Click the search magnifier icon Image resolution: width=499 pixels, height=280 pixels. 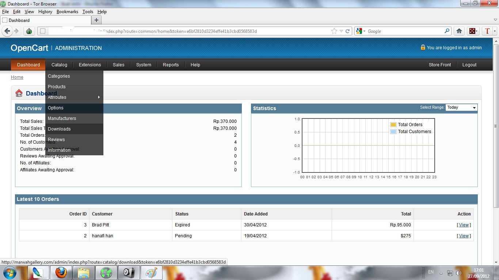click(x=447, y=31)
